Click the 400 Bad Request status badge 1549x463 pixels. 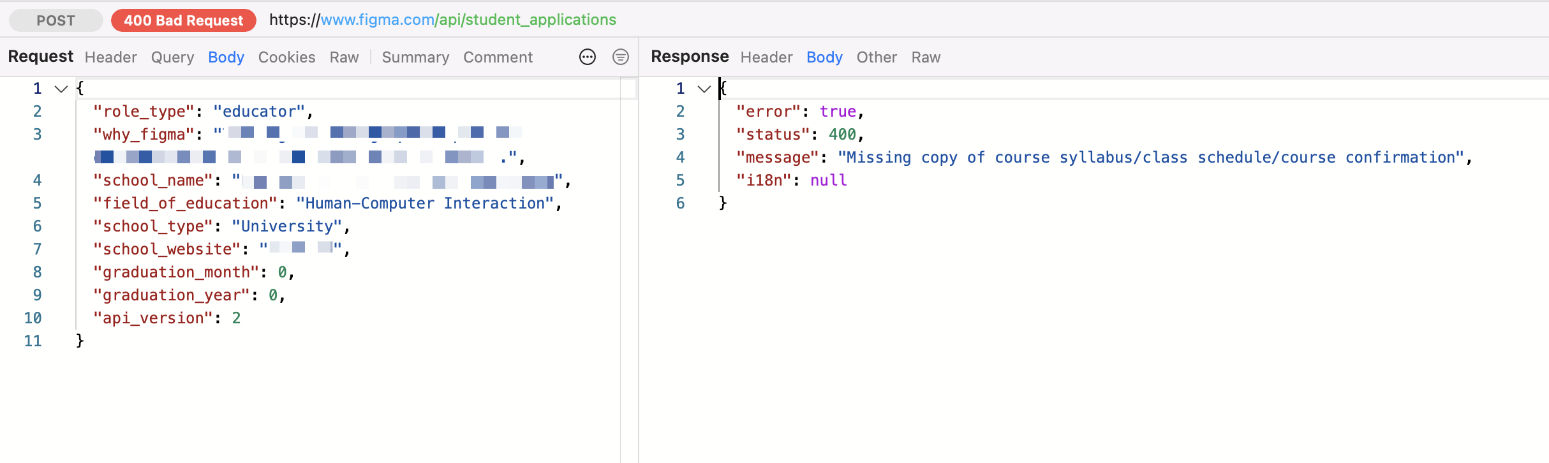tap(184, 20)
